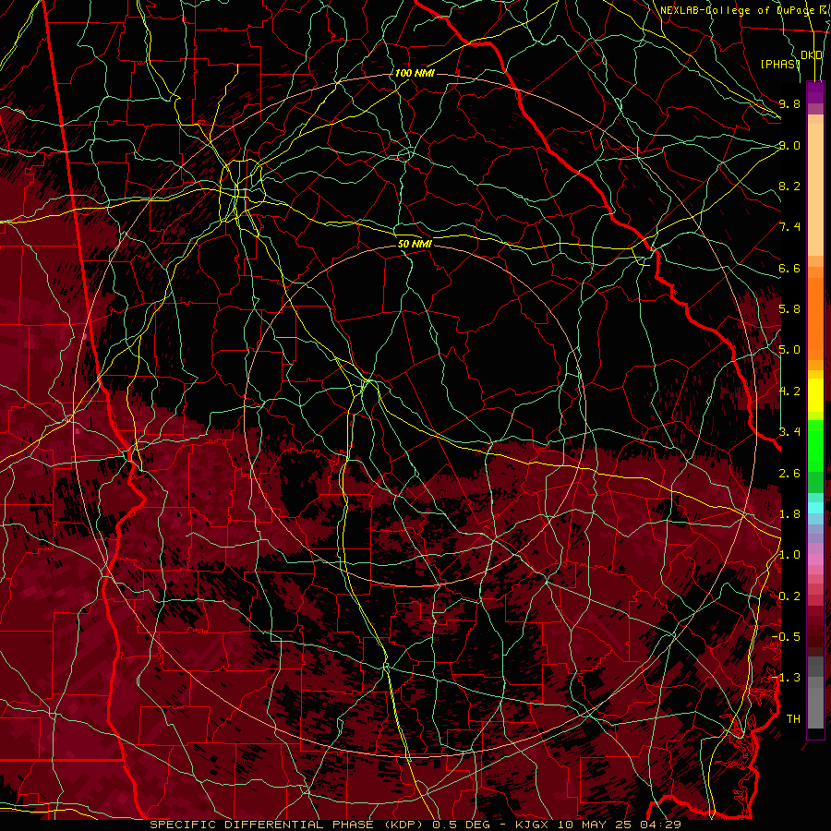Click the 10 MAY 25 date text

coord(596,825)
